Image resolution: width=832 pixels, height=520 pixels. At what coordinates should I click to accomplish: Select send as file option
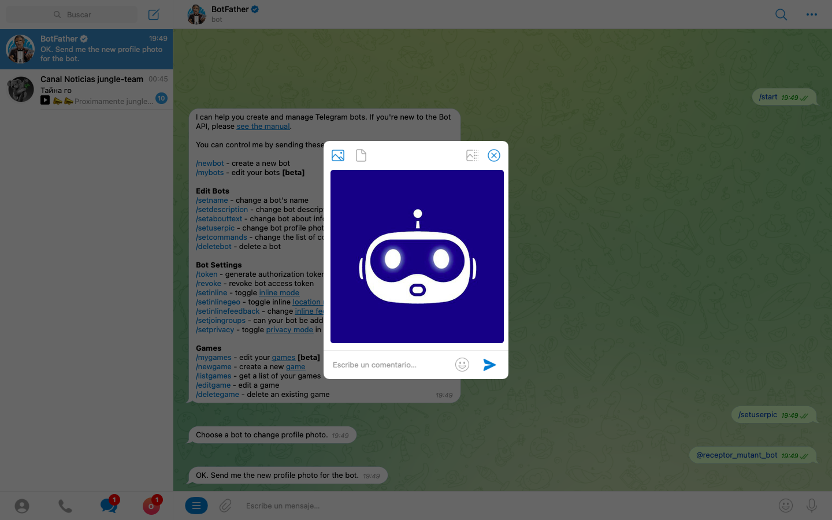(361, 155)
